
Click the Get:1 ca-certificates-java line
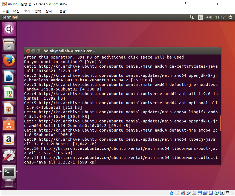[121, 69]
